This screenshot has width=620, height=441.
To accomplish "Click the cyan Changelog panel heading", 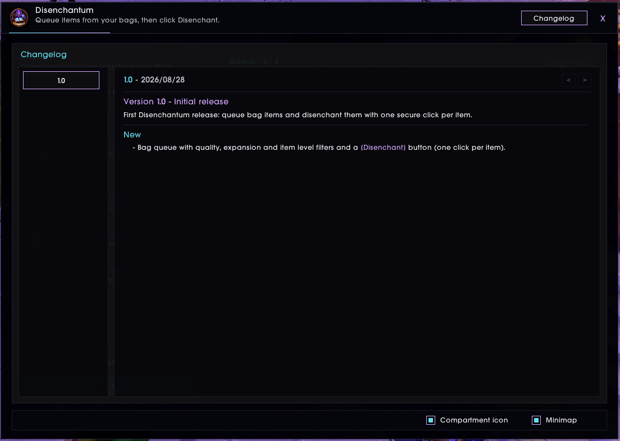I will [x=43, y=54].
